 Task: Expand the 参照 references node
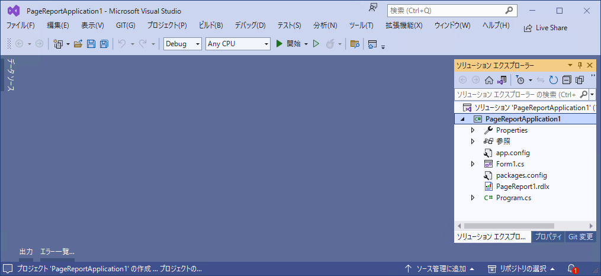[x=473, y=142]
